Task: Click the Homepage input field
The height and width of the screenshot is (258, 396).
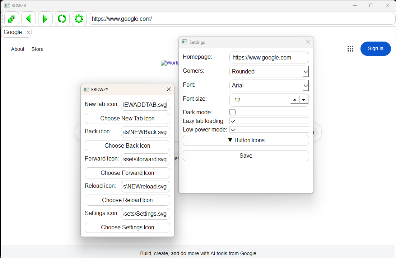Action: [x=269, y=57]
